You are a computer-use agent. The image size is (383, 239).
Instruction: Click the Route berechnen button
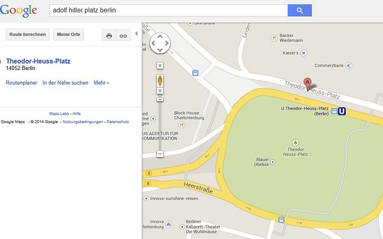tap(28, 34)
